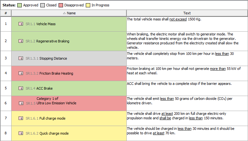Select row number 4 cell

(x=6, y=73)
